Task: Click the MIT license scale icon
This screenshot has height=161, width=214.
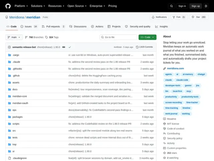Action: pyautogui.click(x=165, y=124)
